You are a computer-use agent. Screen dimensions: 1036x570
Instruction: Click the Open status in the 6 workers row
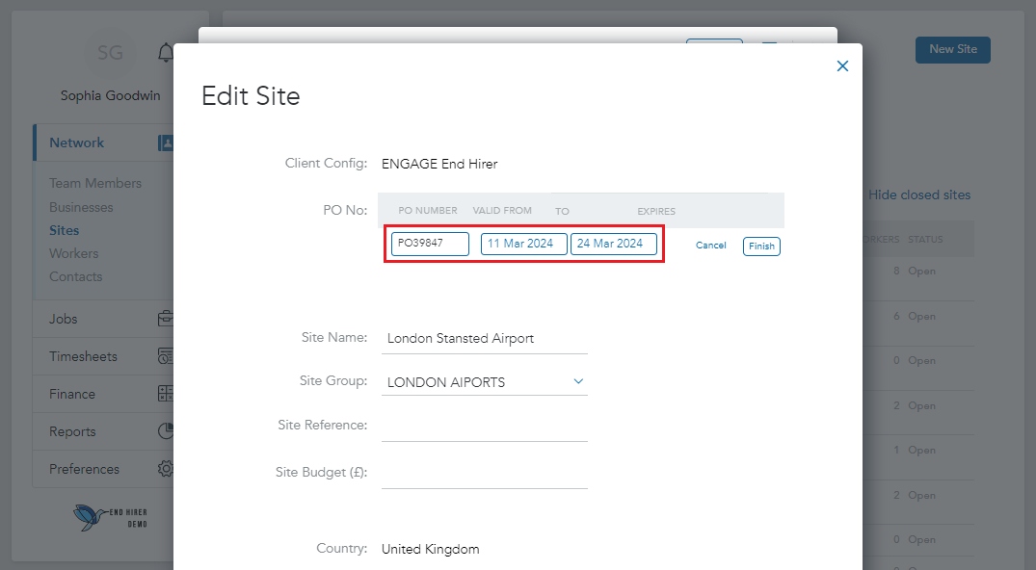pyautogui.click(x=921, y=317)
